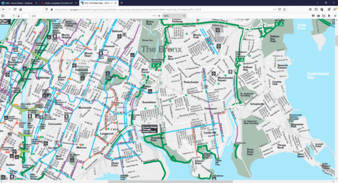Print the bike map PDF
The image size is (338, 183).
click(318, 16)
